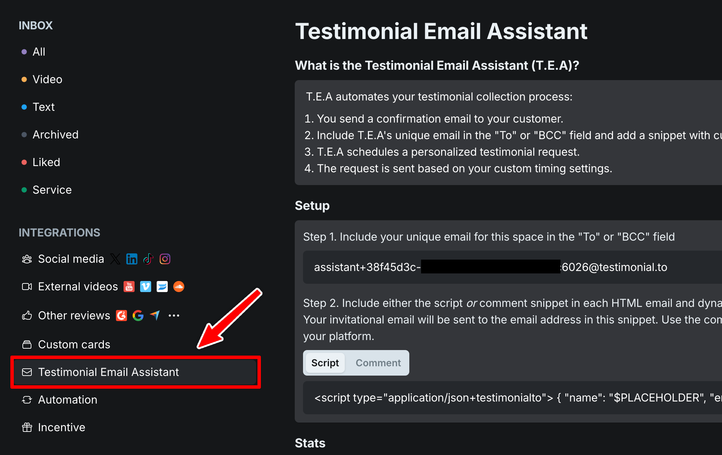Open Custom cards in Integrations
Screen dimensions: 722x455
tap(74, 345)
